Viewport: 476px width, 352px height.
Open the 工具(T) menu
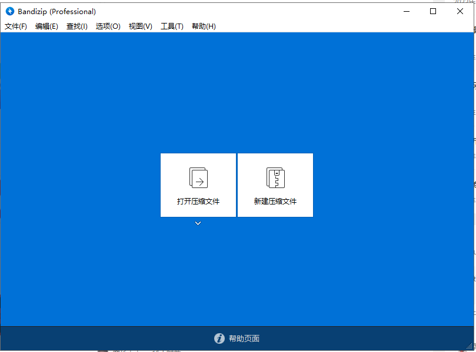click(172, 26)
